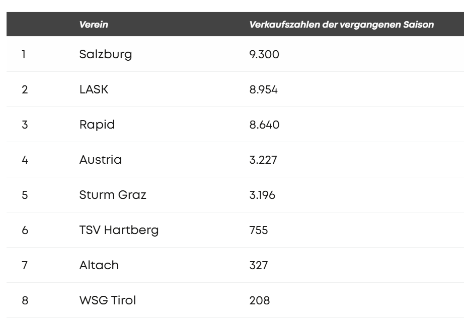Click the LASK club name
The height and width of the screenshot is (332, 464).
(x=94, y=89)
